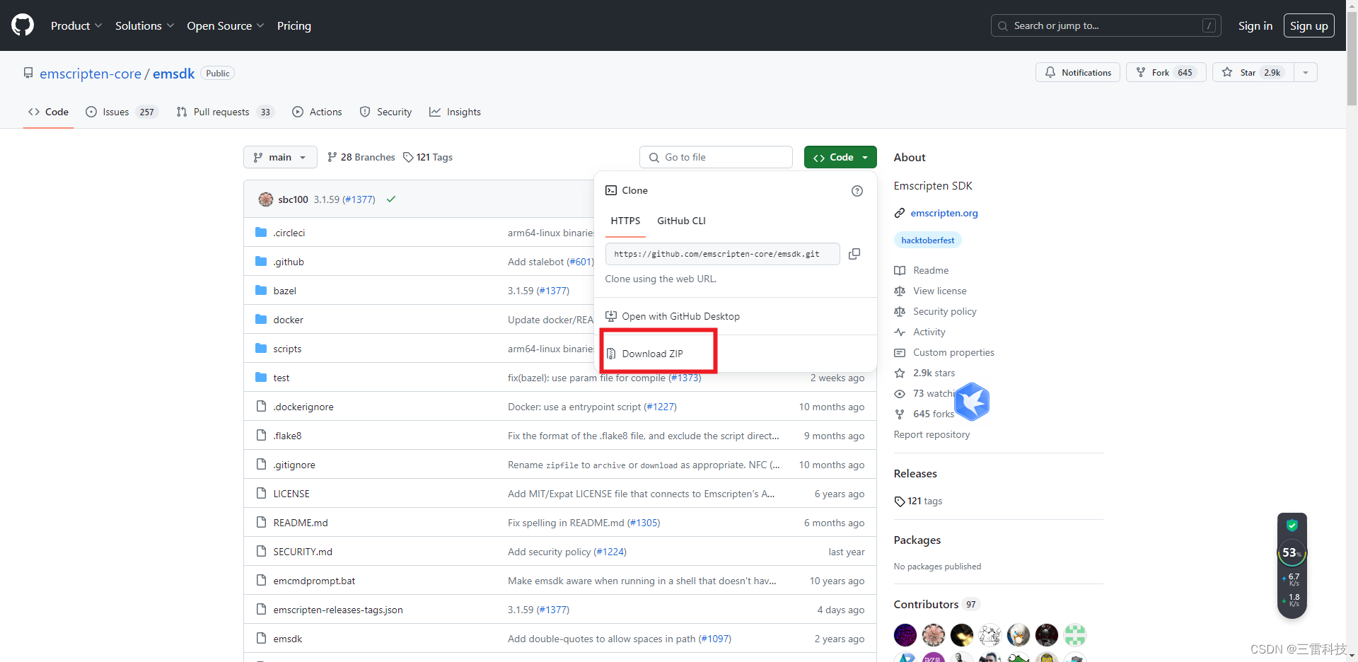Click the LICENSE file icon
The height and width of the screenshot is (662, 1358).
click(261, 493)
